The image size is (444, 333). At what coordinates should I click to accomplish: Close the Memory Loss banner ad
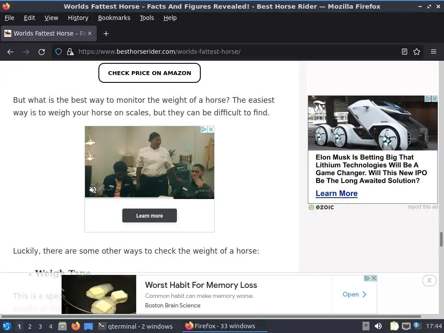[374, 278]
